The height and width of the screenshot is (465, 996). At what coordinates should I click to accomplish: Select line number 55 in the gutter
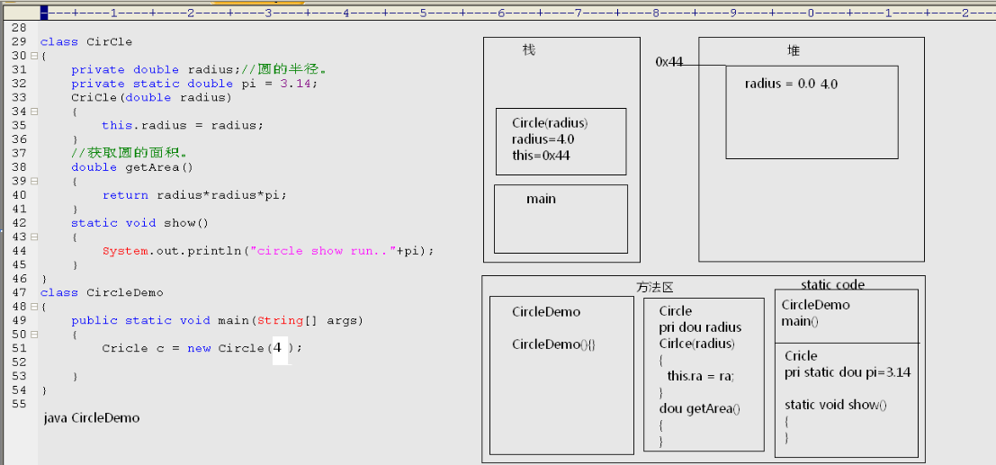coord(19,404)
